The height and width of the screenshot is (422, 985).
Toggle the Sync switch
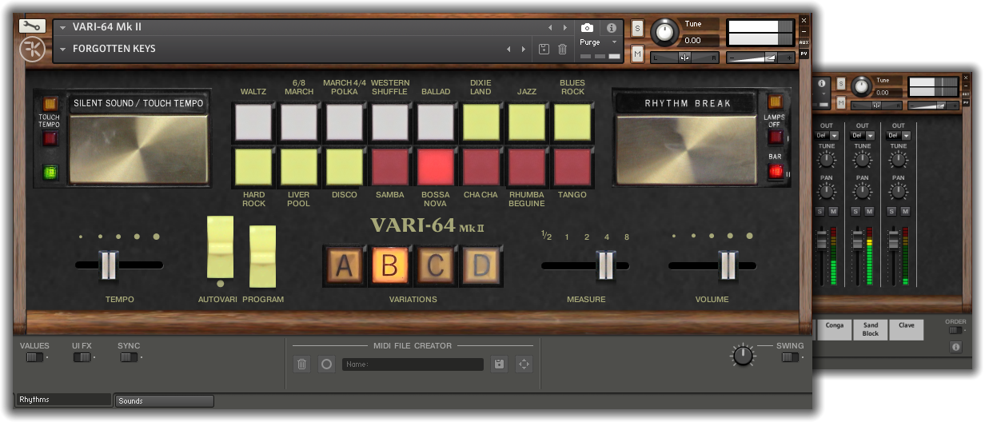(129, 357)
